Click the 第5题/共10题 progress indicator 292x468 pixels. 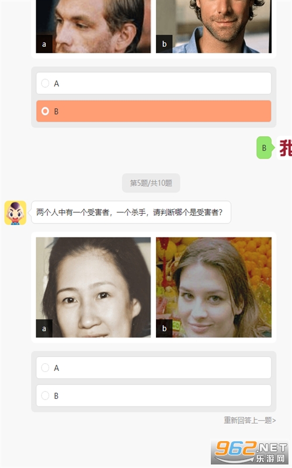[151, 183]
